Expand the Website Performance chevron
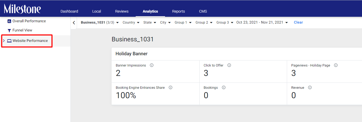 4,41
